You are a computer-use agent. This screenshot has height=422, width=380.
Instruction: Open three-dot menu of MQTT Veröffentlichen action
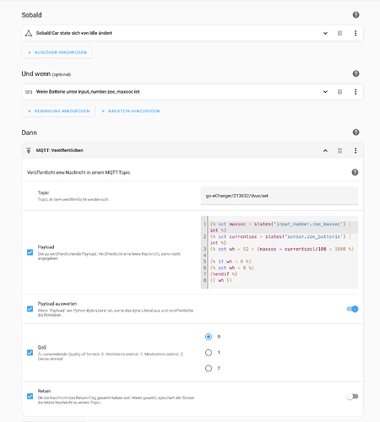(x=356, y=150)
